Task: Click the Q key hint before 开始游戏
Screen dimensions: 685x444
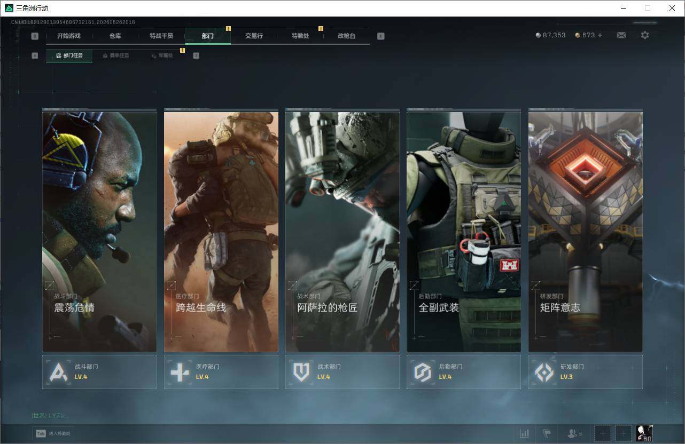Action: click(x=35, y=36)
